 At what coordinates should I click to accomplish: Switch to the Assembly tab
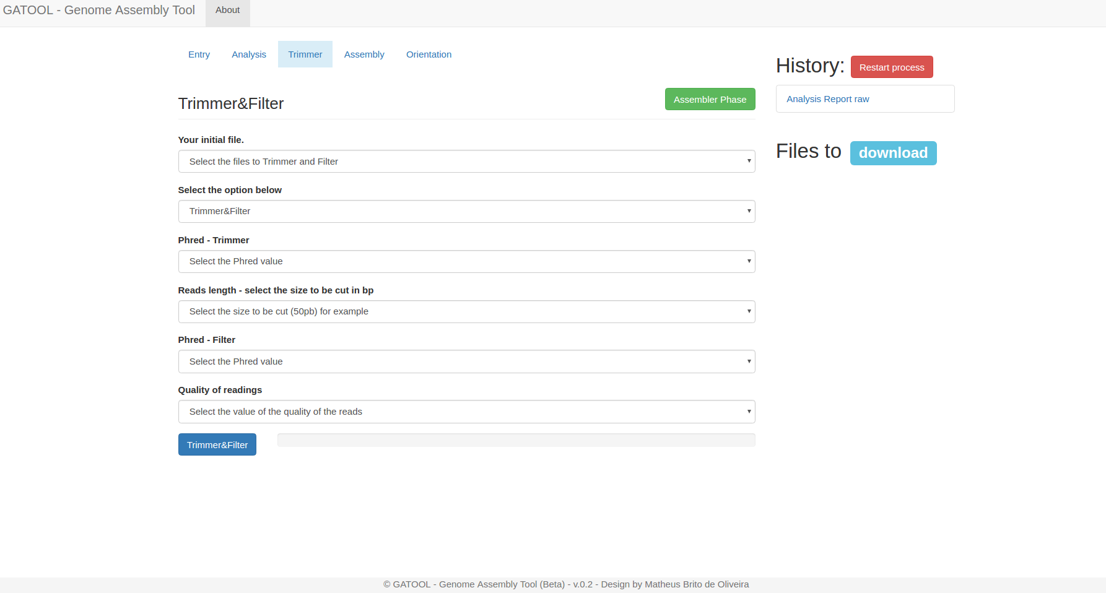pyautogui.click(x=364, y=54)
